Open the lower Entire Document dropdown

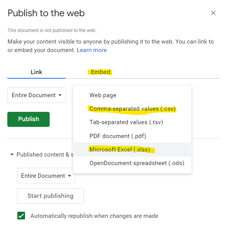46,176
